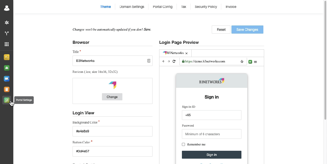The width and height of the screenshot is (327, 164).
Task: View the Invoice tab
Action: 231,7
